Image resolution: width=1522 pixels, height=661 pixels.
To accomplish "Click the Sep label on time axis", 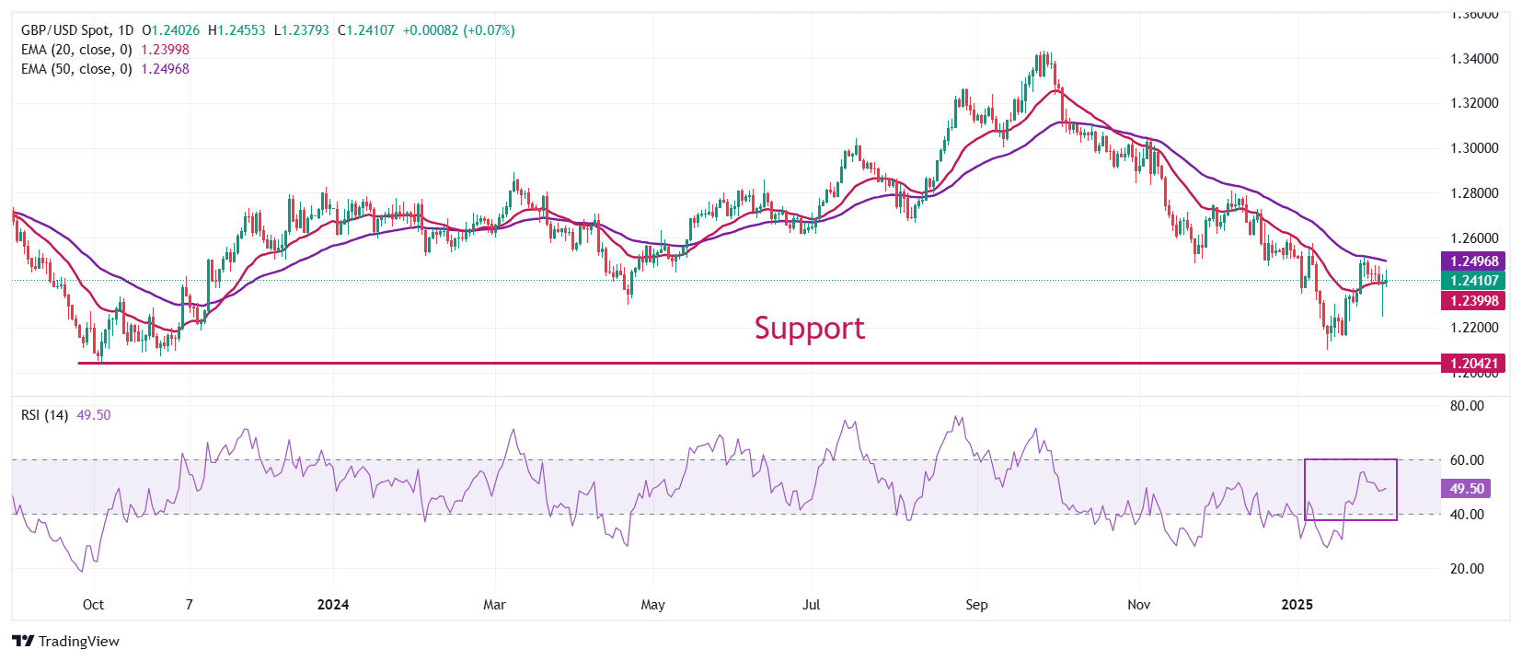I will tap(976, 605).
